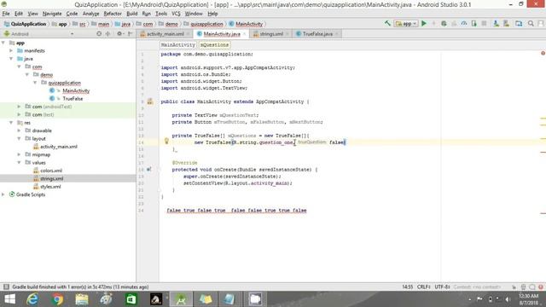Click the red error indicator atop editor scrollbar
546x307 pixels.
point(543,53)
